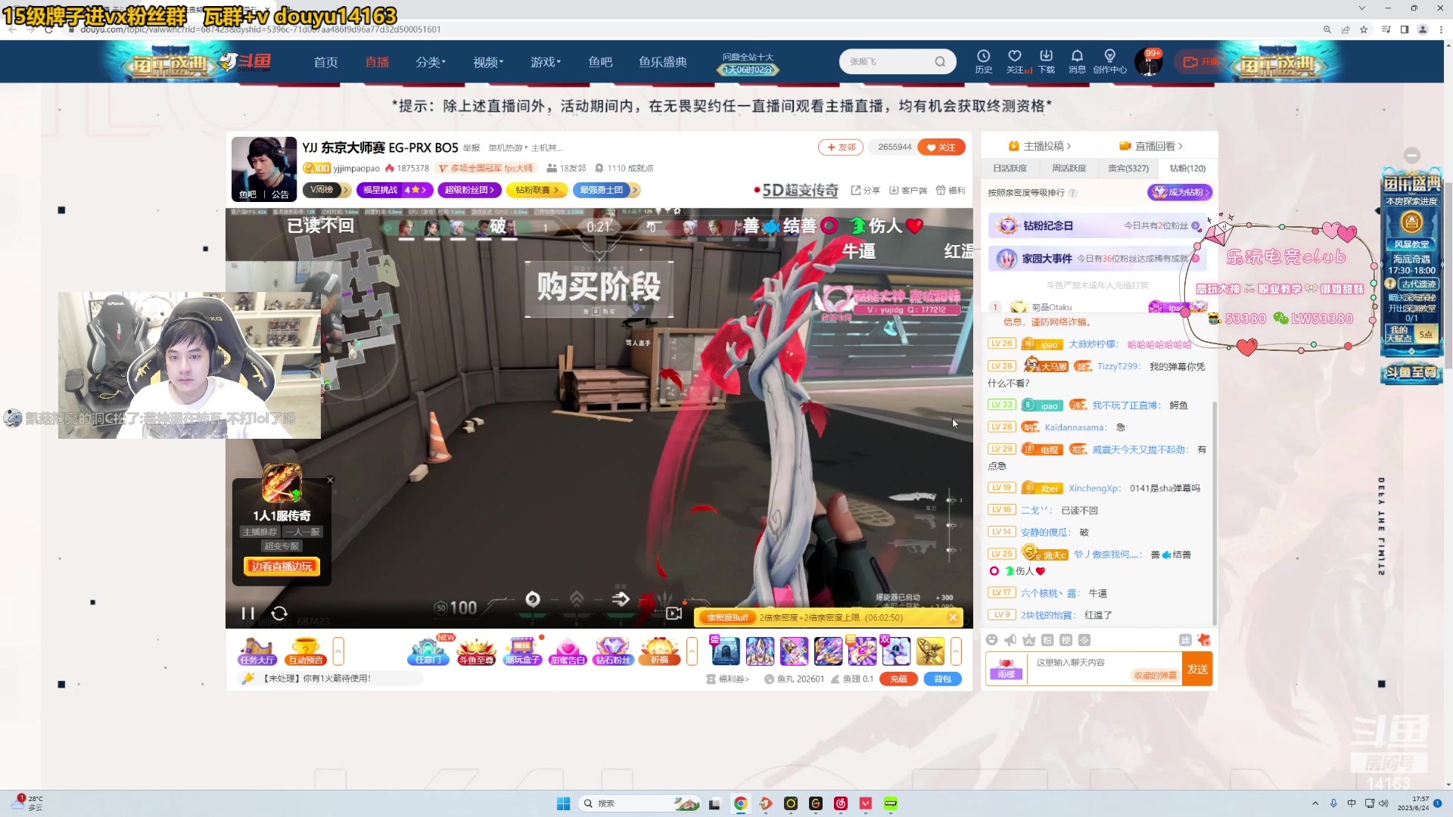1453x817 pixels.
Task: Open the 任意门 portal icon
Action: coord(428,651)
